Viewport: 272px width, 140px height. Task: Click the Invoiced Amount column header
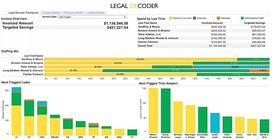212,23
